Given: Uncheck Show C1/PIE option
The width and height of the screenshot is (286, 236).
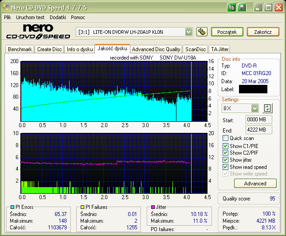Looking at the screenshot, I should [x=225, y=146].
